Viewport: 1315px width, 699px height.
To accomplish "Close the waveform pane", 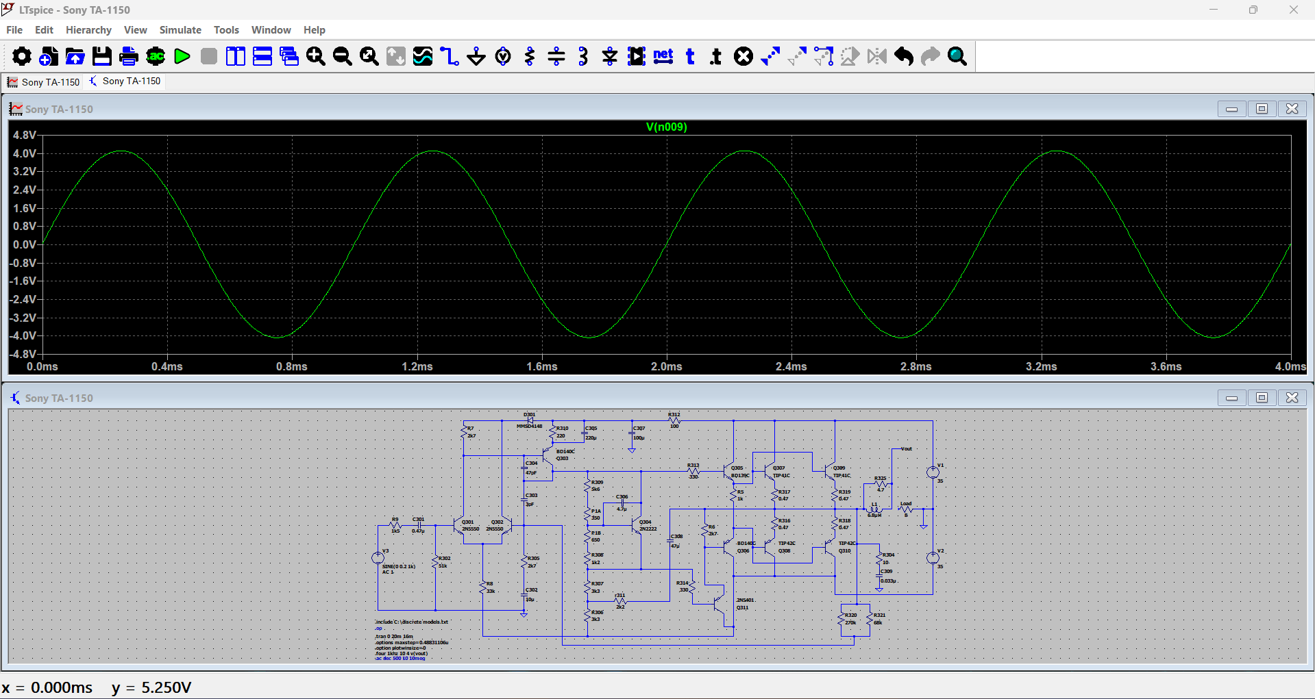I will click(x=1292, y=109).
